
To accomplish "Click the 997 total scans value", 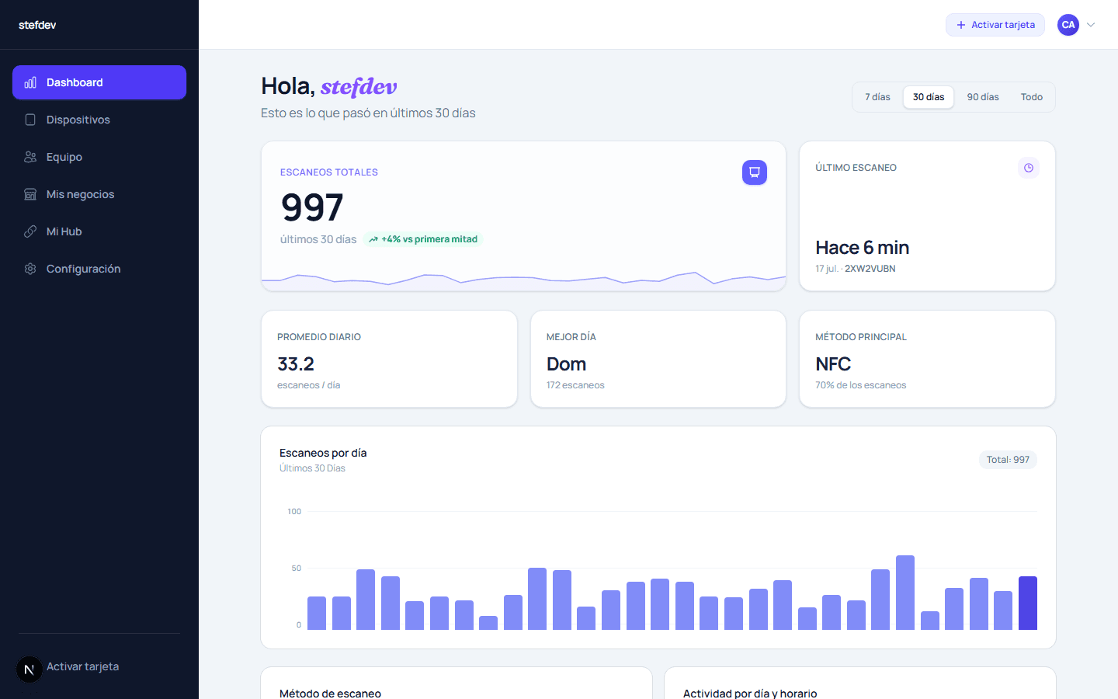I will pos(312,207).
